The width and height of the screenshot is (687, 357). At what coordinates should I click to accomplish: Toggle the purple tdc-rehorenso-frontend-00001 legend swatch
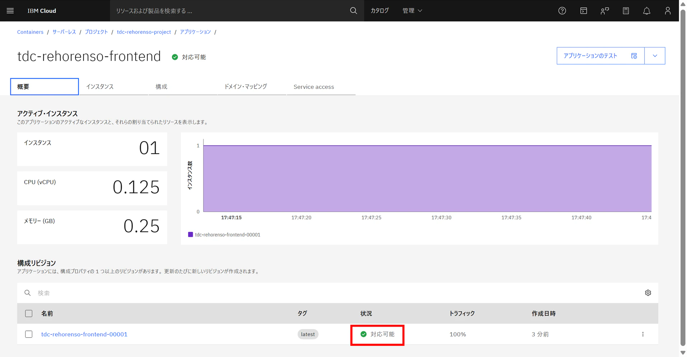click(191, 234)
